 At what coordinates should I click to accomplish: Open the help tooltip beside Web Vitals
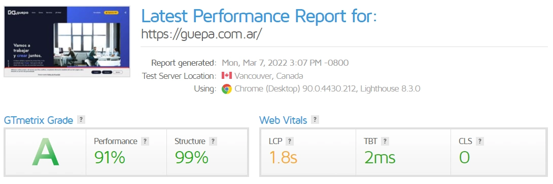coord(315,120)
